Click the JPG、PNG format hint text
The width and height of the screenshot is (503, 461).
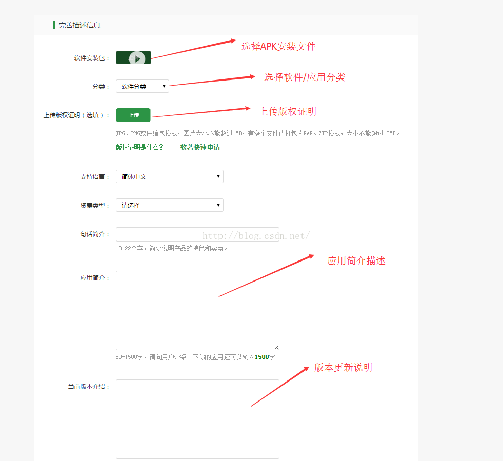257,133
